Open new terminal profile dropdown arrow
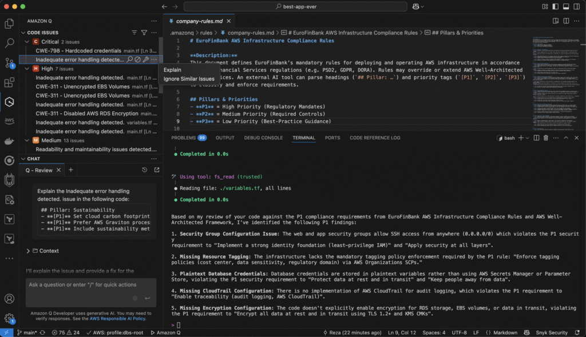586x337 pixels. (x=527, y=138)
